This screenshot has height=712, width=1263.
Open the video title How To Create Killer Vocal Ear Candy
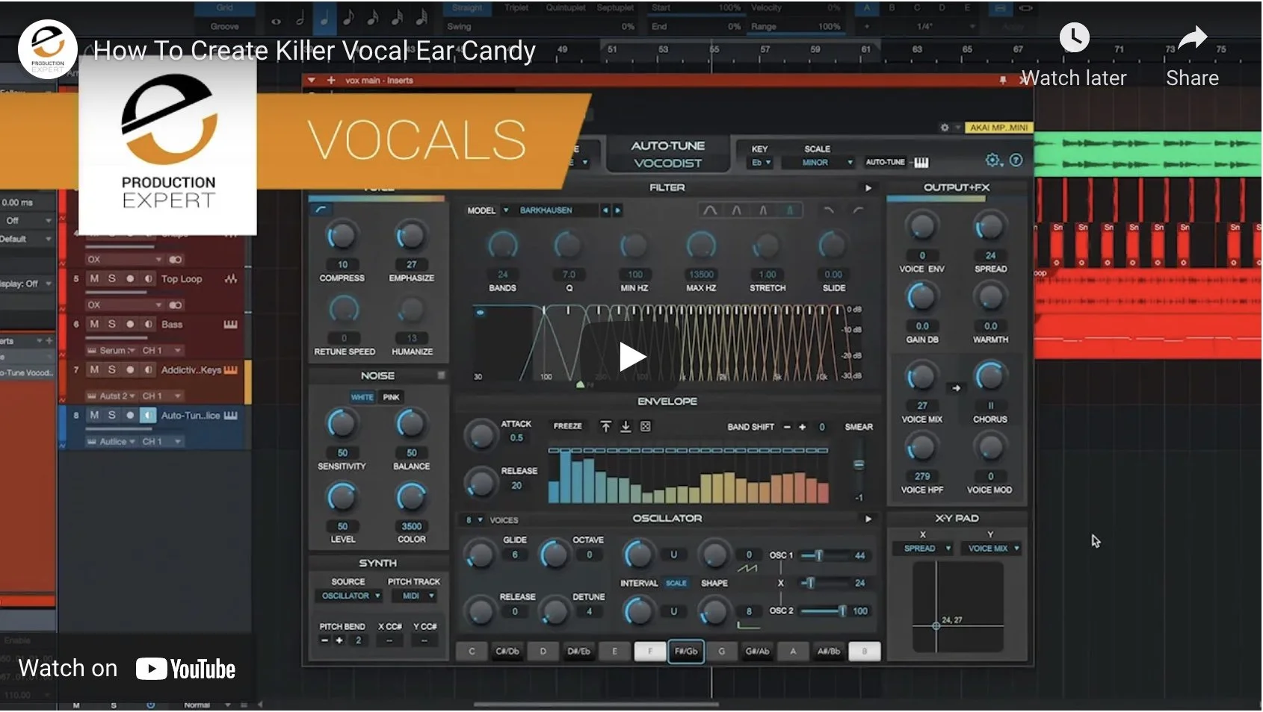click(x=315, y=51)
